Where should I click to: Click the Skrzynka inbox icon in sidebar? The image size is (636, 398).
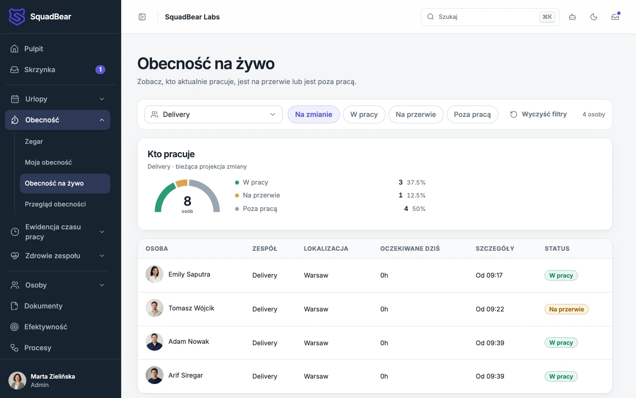14,70
